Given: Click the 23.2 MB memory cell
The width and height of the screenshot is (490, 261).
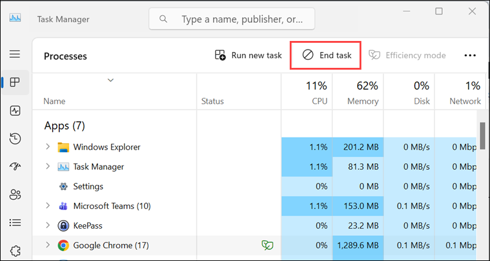Looking at the screenshot, I should point(358,226).
